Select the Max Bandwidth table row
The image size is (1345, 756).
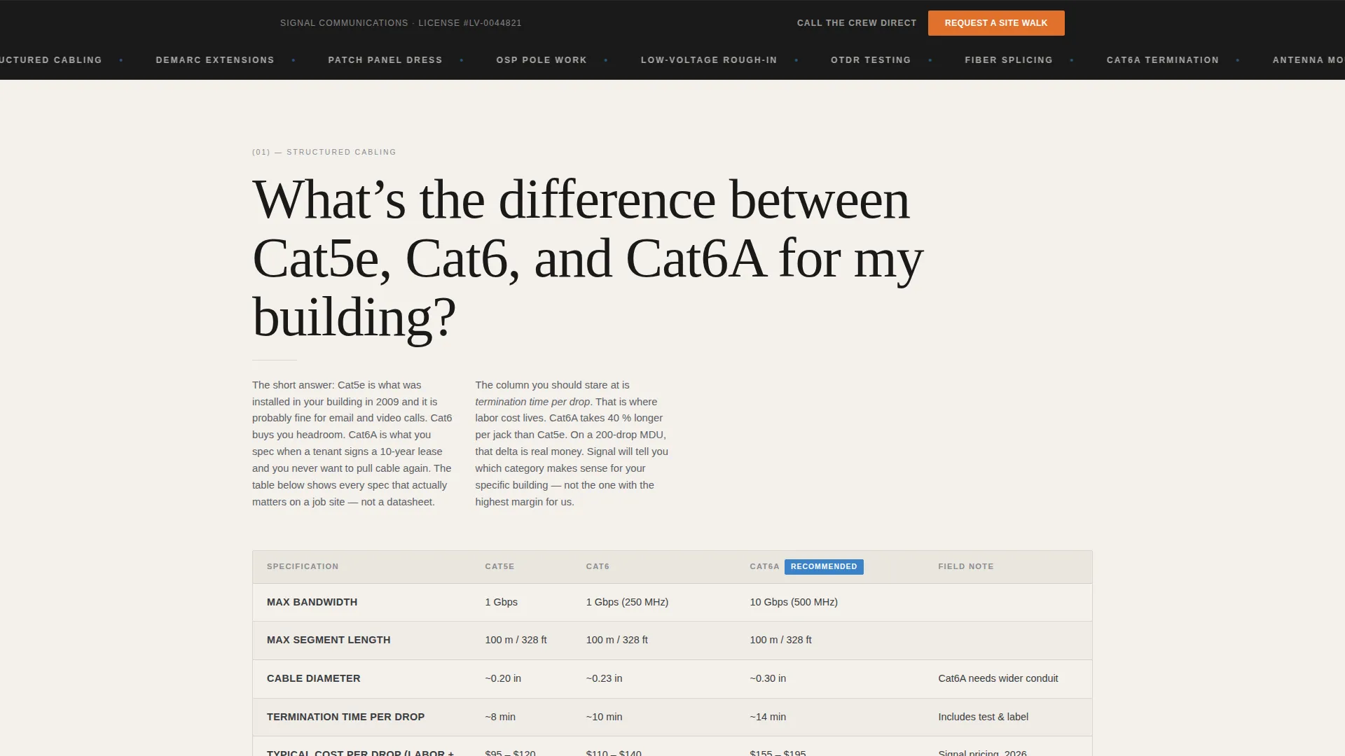click(x=672, y=603)
